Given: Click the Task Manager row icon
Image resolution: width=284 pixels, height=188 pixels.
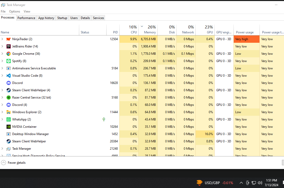Looking at the screenshot, I should click(x=9, y=149).
